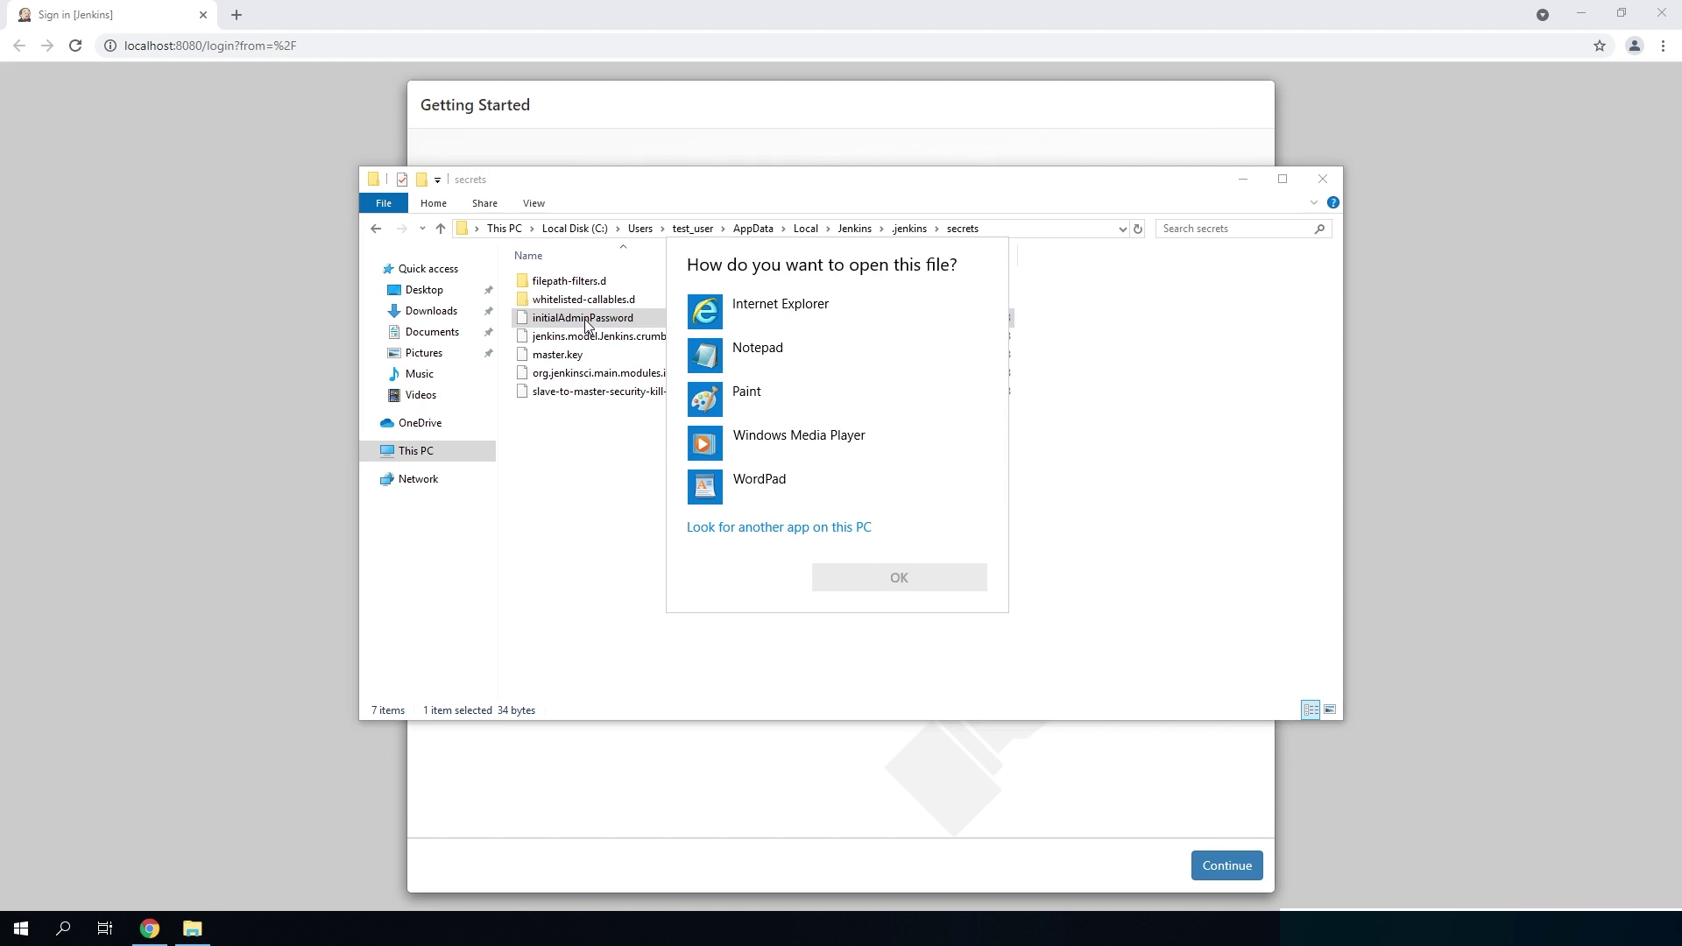Open Properties from quick access toolbar
Viewport: 1682px width, 946px height.
tap(402, 180)
